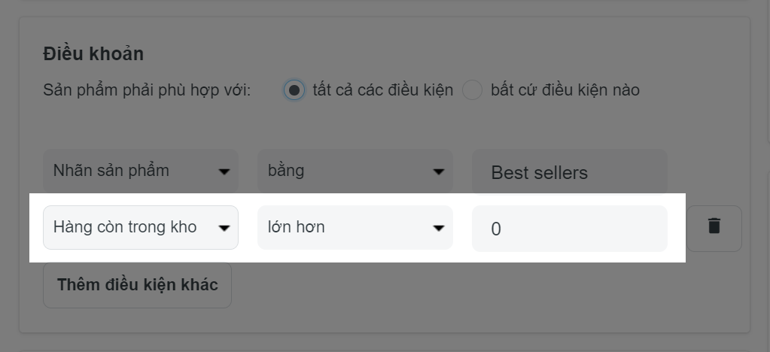Click the arrow in the 'lớn hơn' selector
Viewport: 770px width, 352px height.
(x=439, y=229)
